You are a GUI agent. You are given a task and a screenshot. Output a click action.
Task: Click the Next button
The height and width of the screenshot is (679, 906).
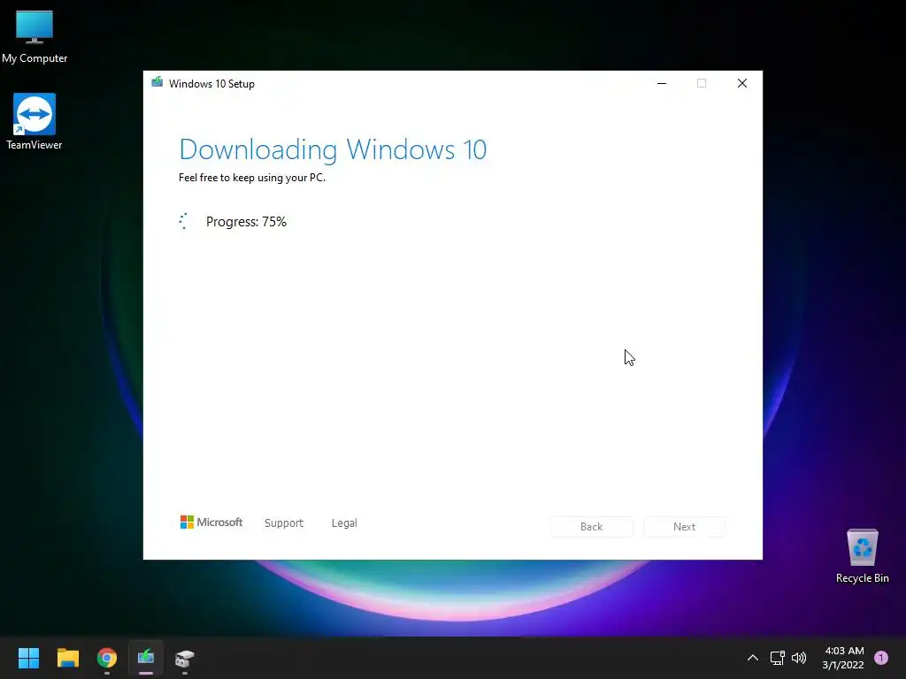tap(684, 527)
